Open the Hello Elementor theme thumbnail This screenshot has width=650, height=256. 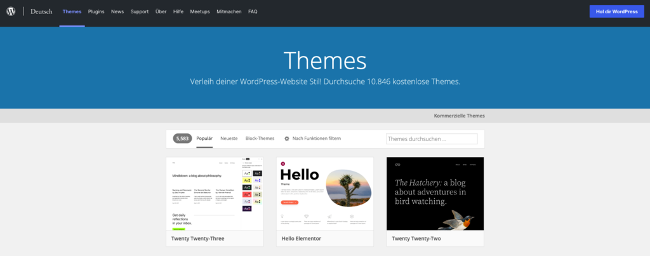(325, 193)
